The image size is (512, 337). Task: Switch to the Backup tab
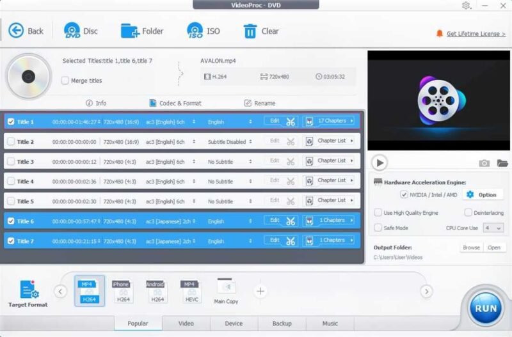282,324
